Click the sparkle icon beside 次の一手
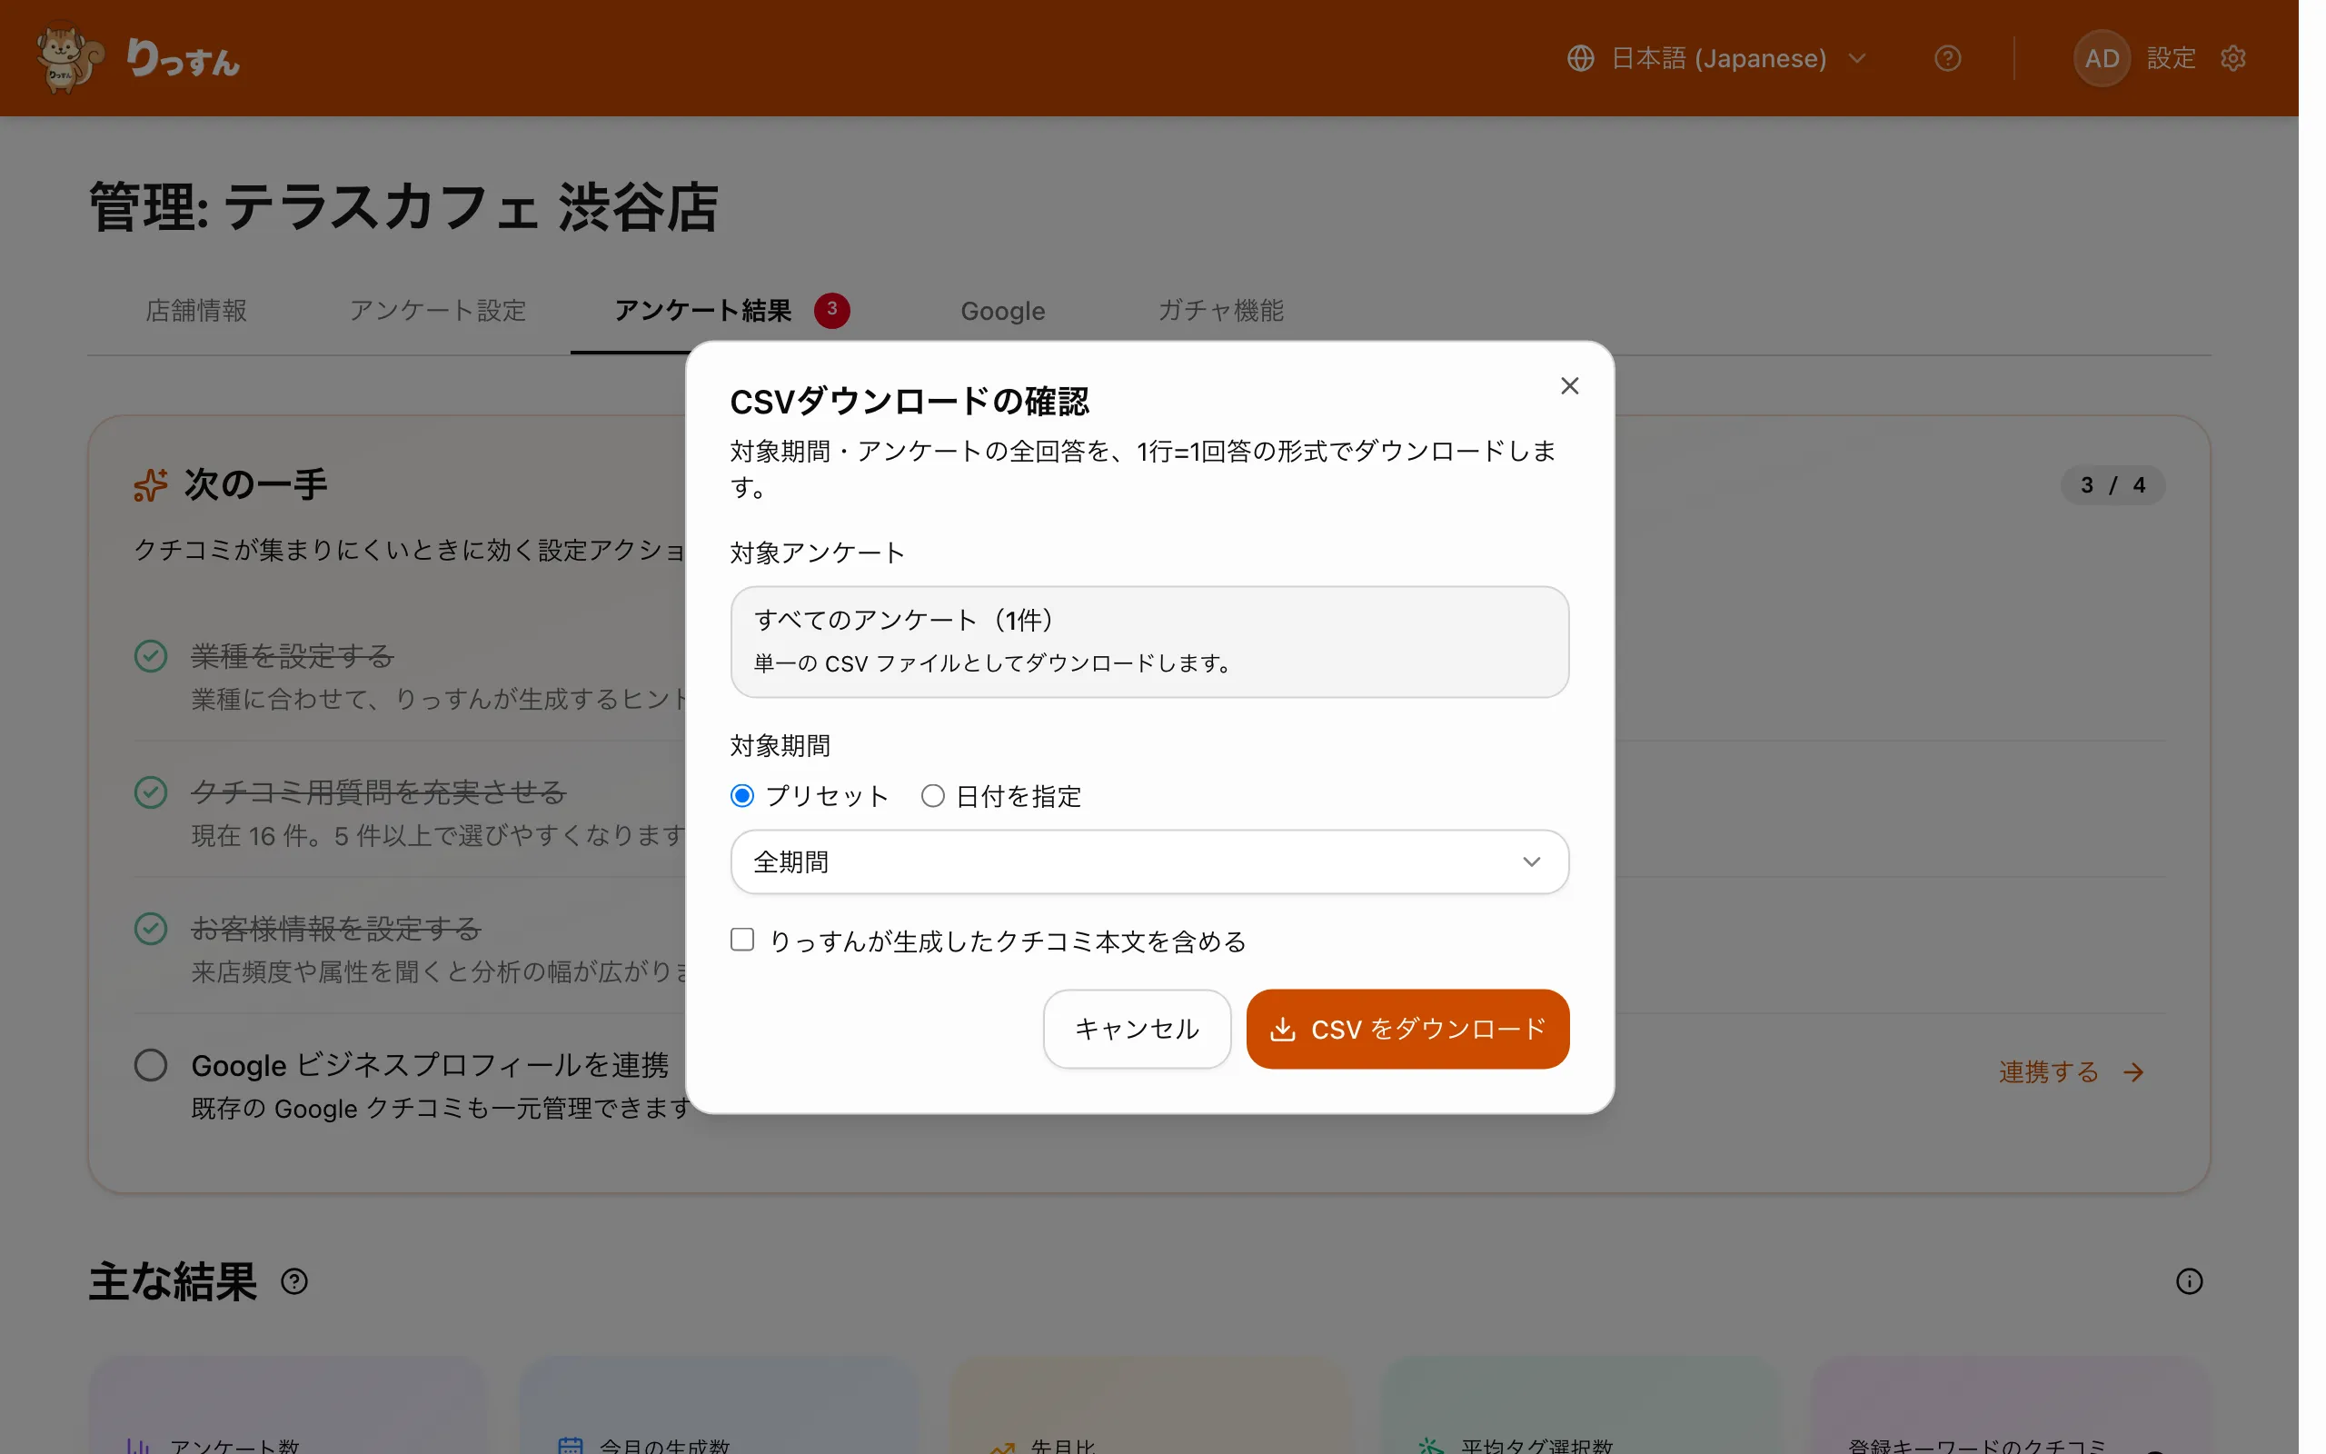2326x1454 pixels. pos(151,484)
